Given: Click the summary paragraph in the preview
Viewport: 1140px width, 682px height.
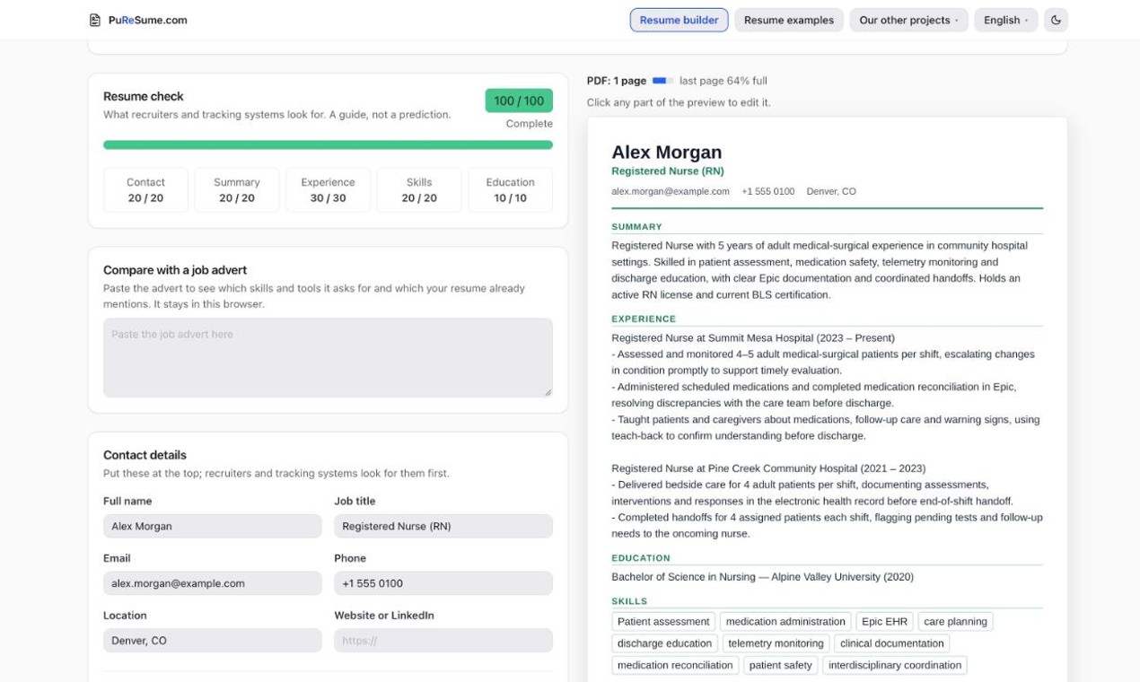Looking at the screenshot, I should (x=820, y=270).
